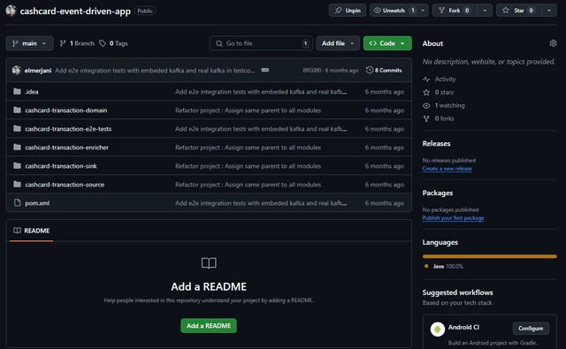566x349 pixels.
Task: Open the Fork dropdown arrow
Action: 485,11
